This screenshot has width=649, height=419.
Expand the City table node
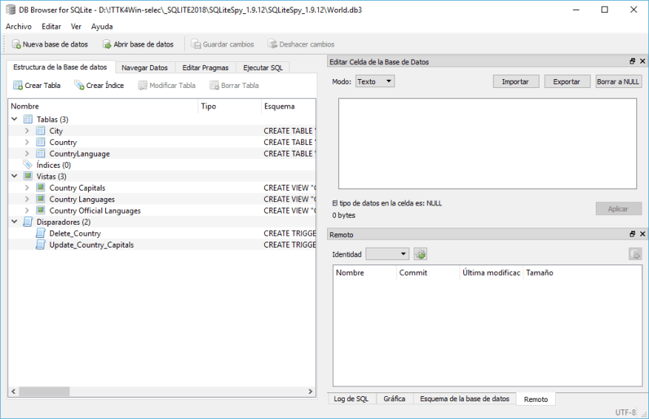27,131
